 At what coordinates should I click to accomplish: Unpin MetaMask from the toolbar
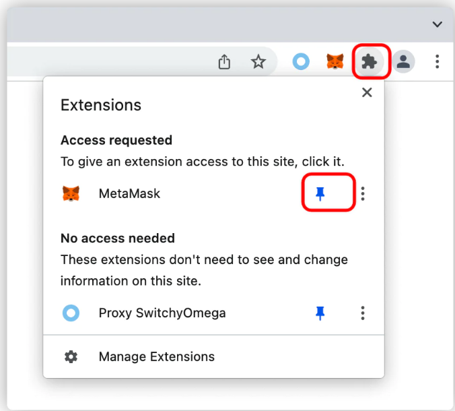point(320,193)
